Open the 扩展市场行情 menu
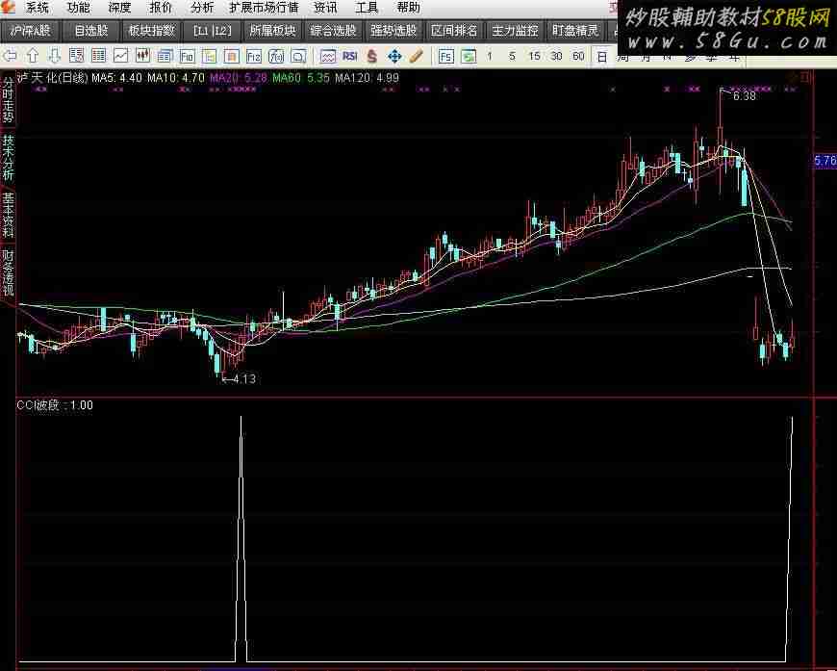This screenshot has height=671, width=837. [x=264, y=8]
